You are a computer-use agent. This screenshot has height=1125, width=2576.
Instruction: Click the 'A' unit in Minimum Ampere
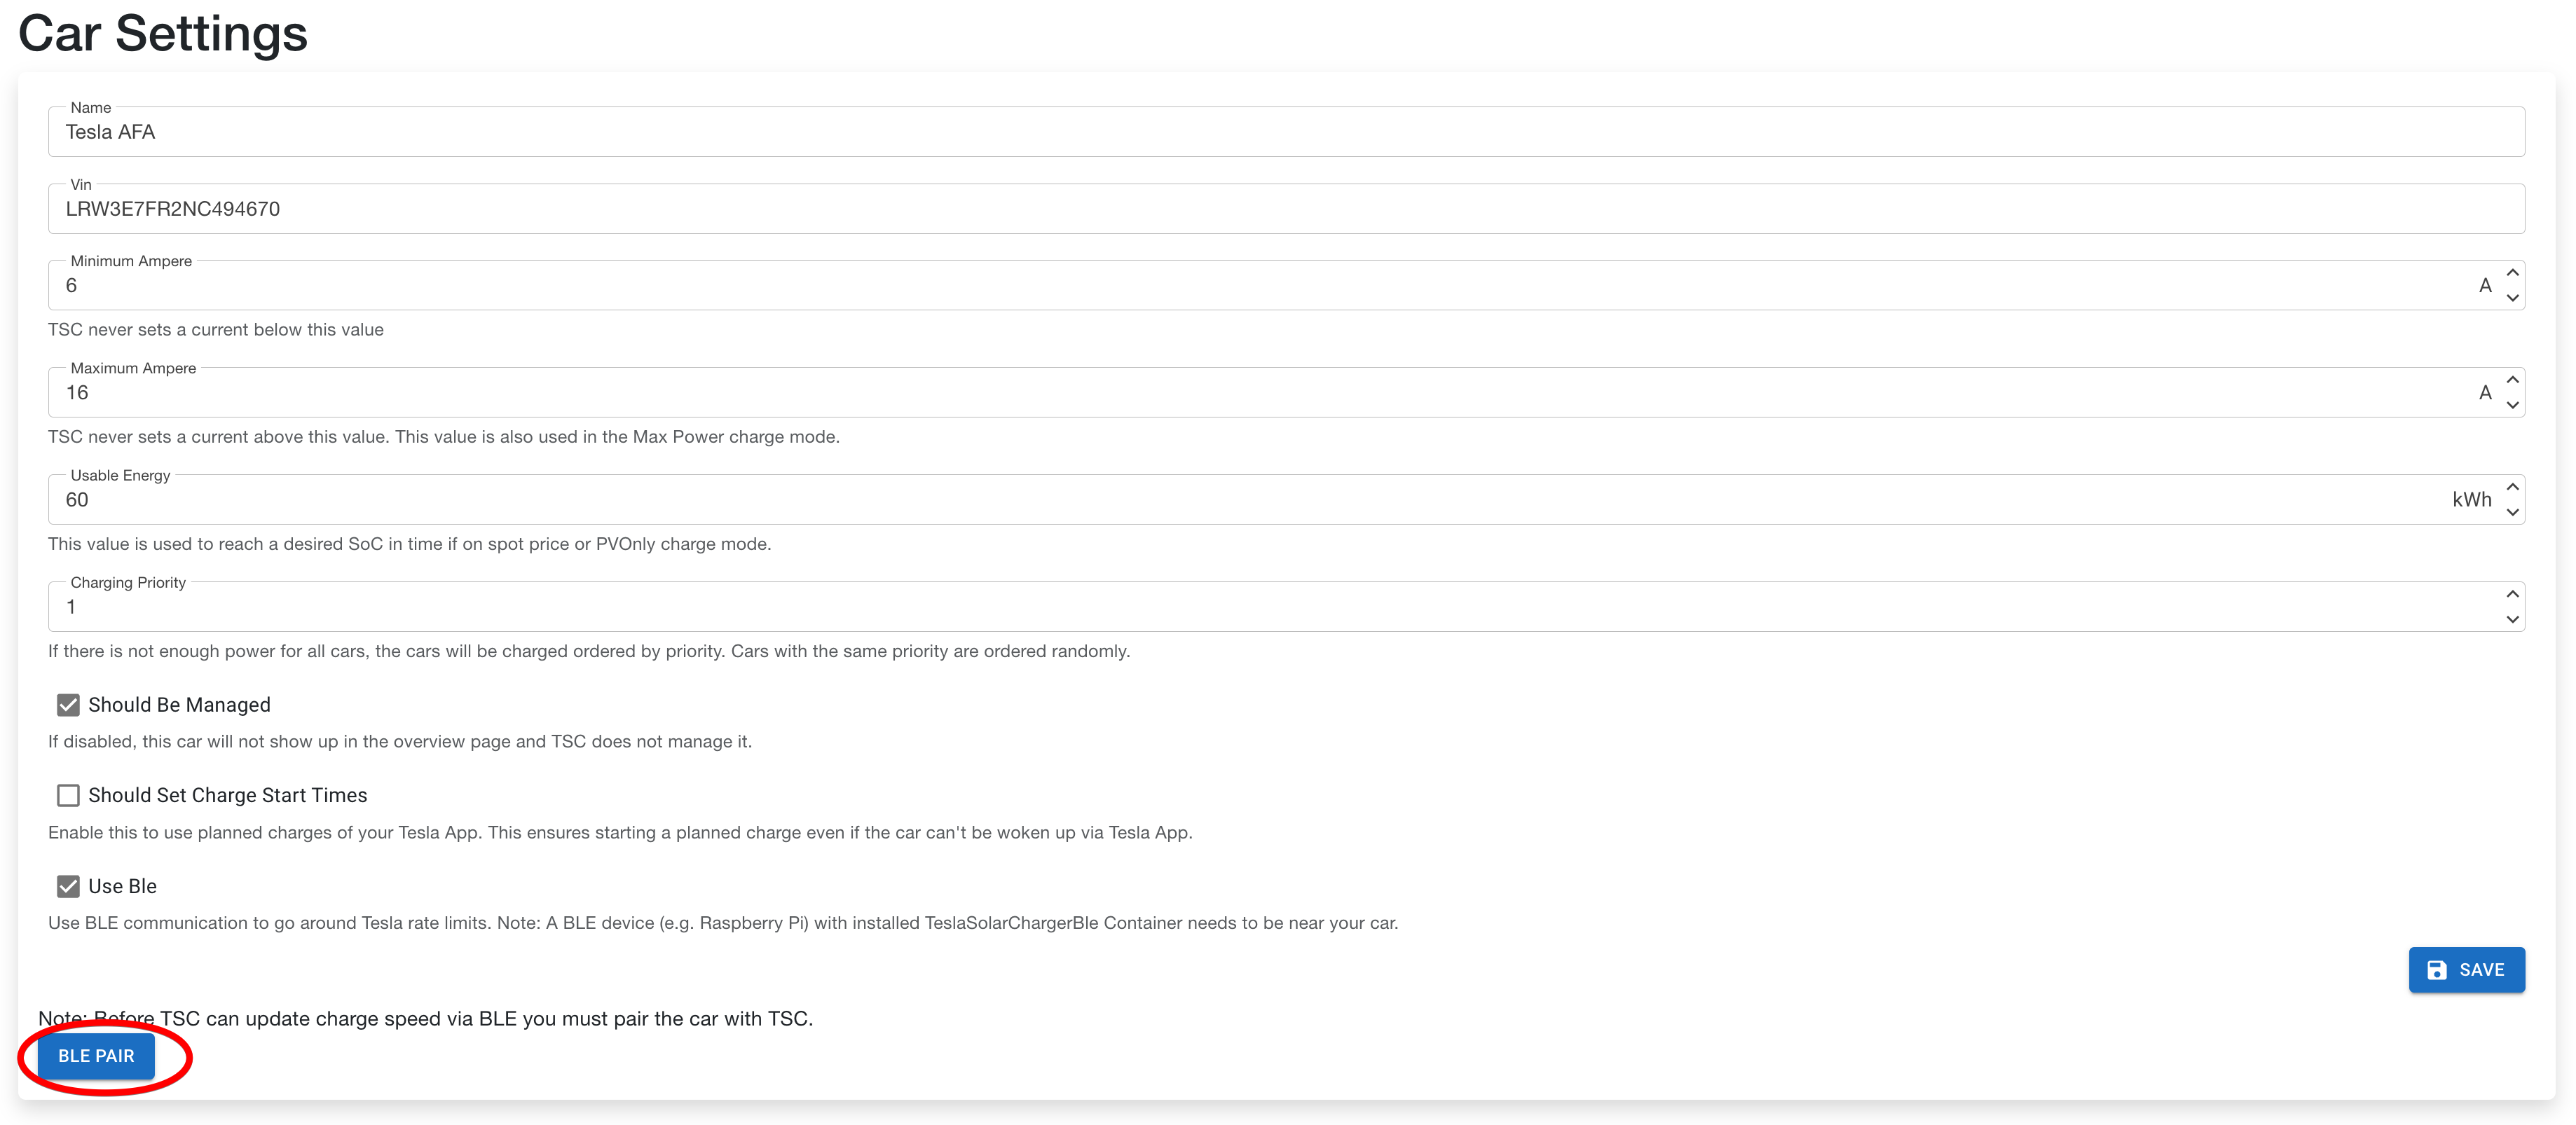click(2484, 286)
